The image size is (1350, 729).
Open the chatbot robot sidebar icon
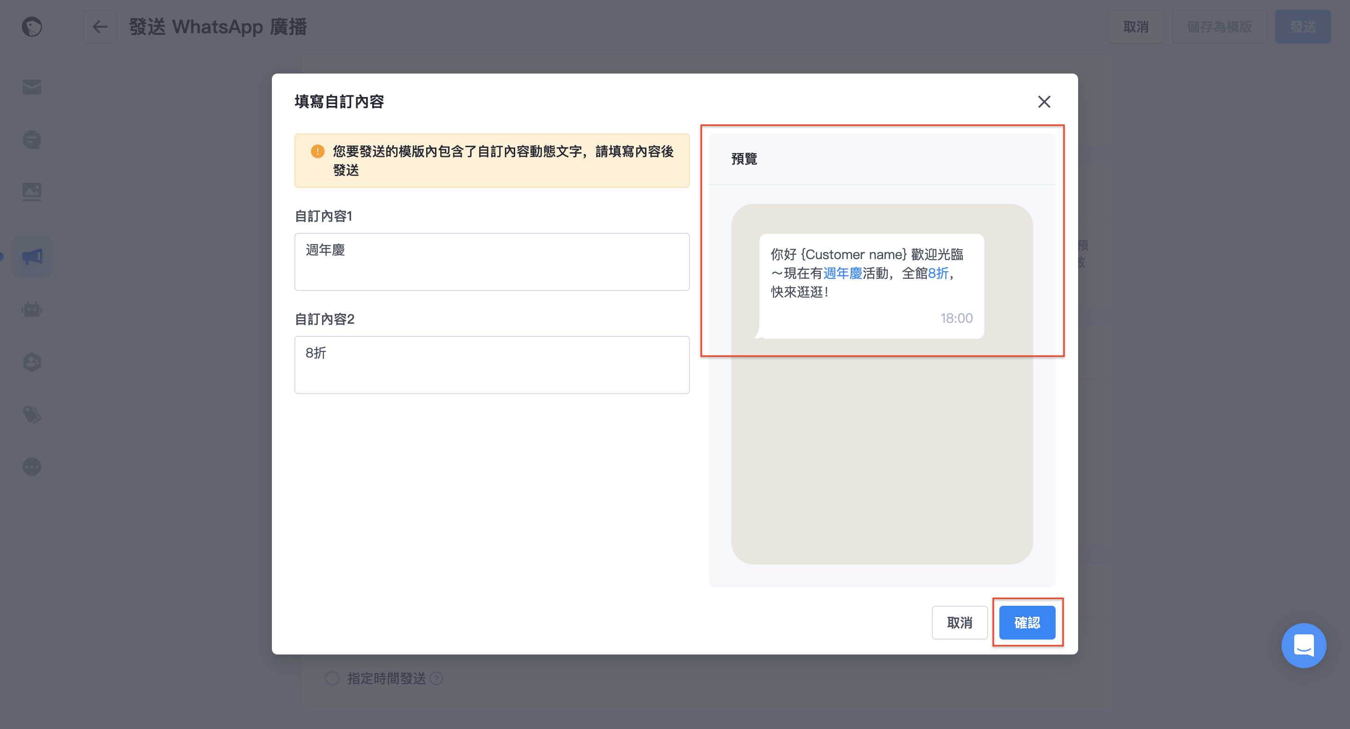pos(31,309)
